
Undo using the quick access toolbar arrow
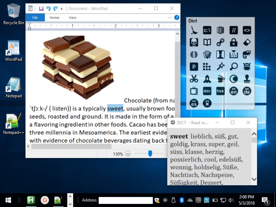pos(48,8)
